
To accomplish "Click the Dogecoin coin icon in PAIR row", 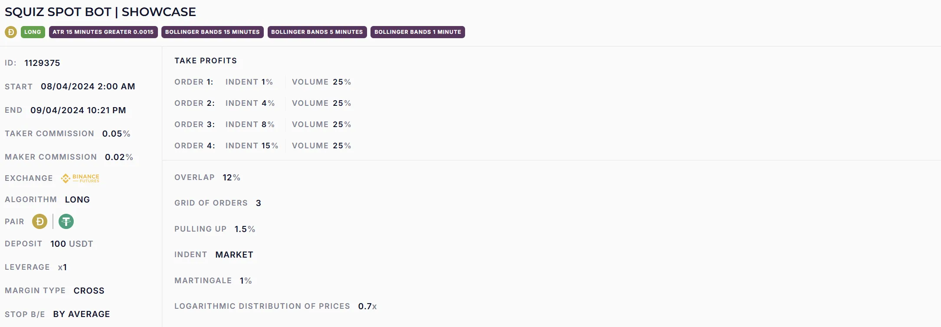I will point(39,222).
